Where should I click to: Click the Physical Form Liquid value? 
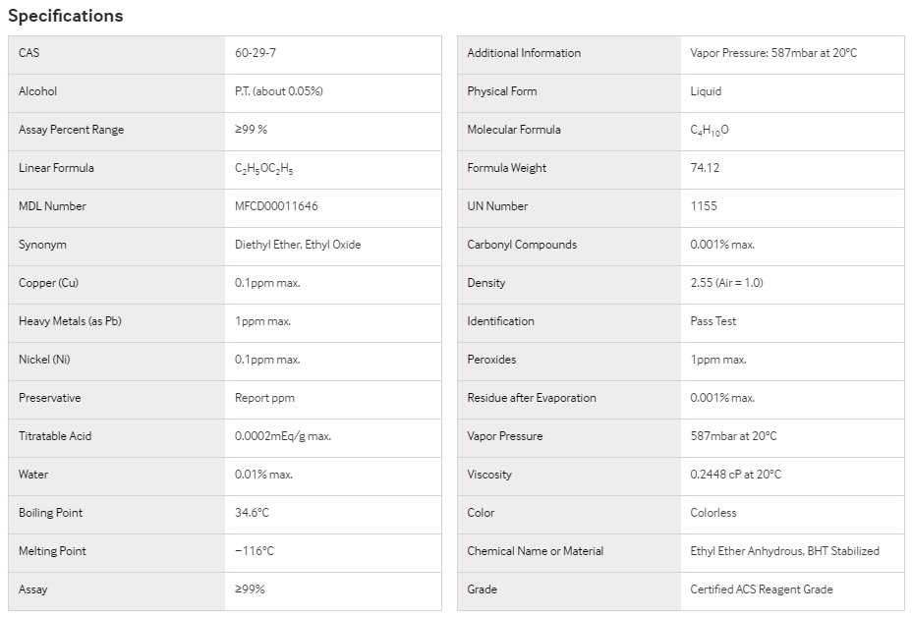coord(706,91)
